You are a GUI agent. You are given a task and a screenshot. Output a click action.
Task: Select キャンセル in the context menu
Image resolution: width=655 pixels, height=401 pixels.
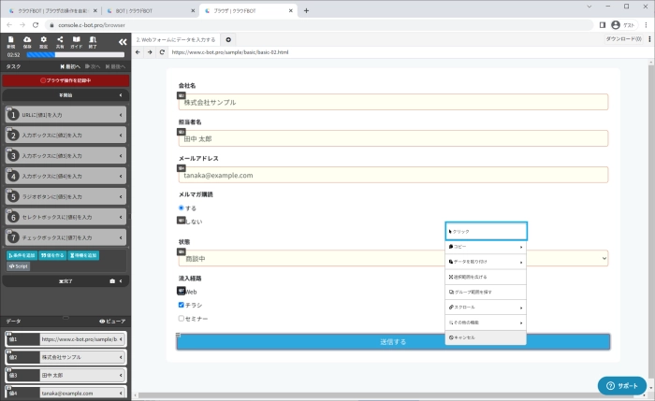pos(486,337)
